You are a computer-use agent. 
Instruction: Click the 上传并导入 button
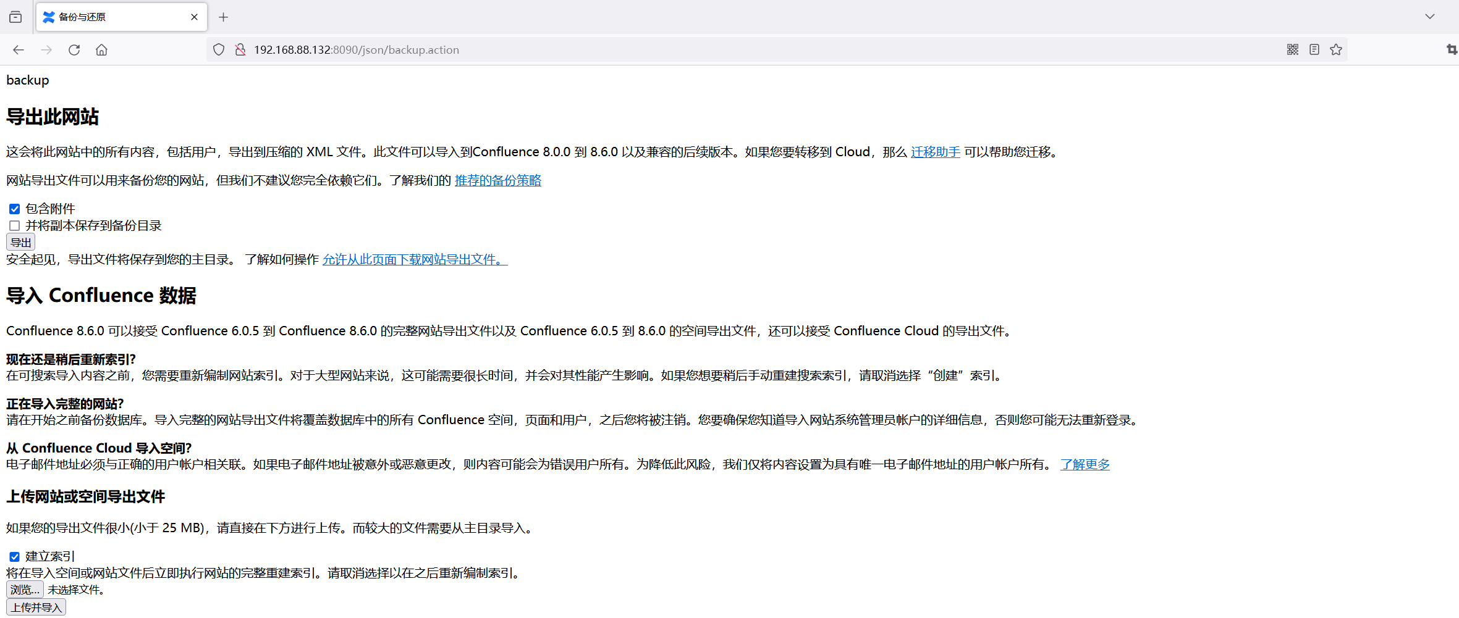pyautogui.click(x=36, y=608)
